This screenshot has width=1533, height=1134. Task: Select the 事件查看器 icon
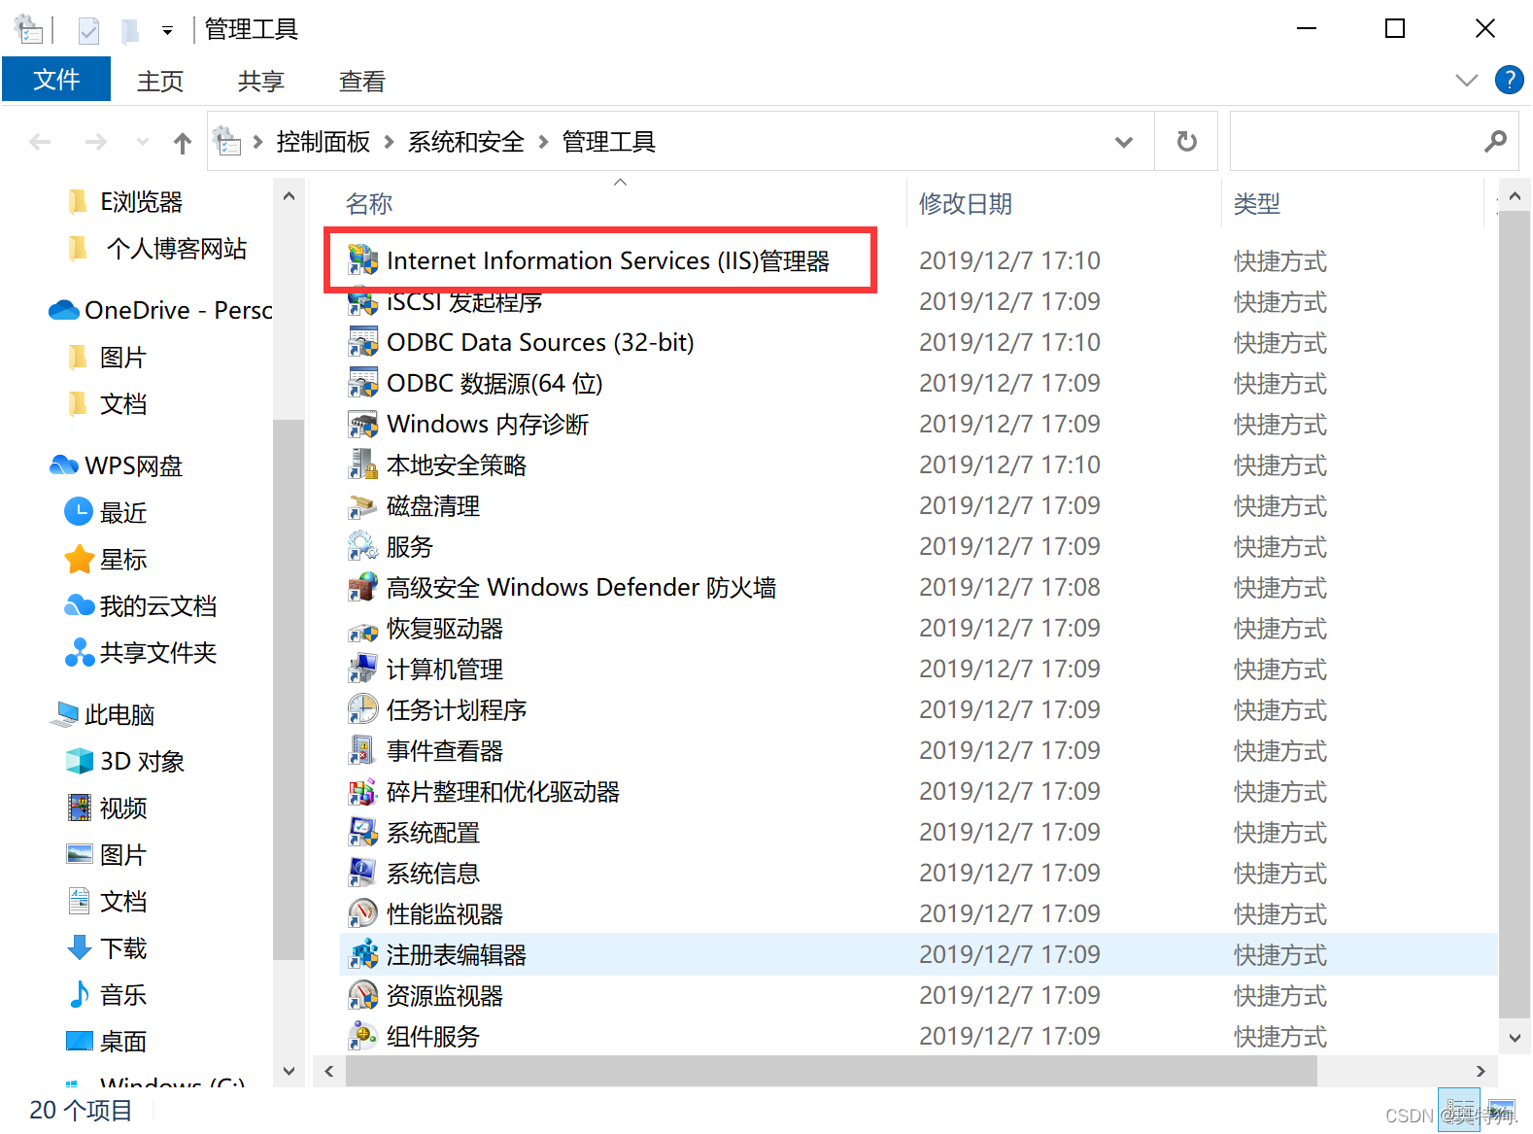coord(363,751)
